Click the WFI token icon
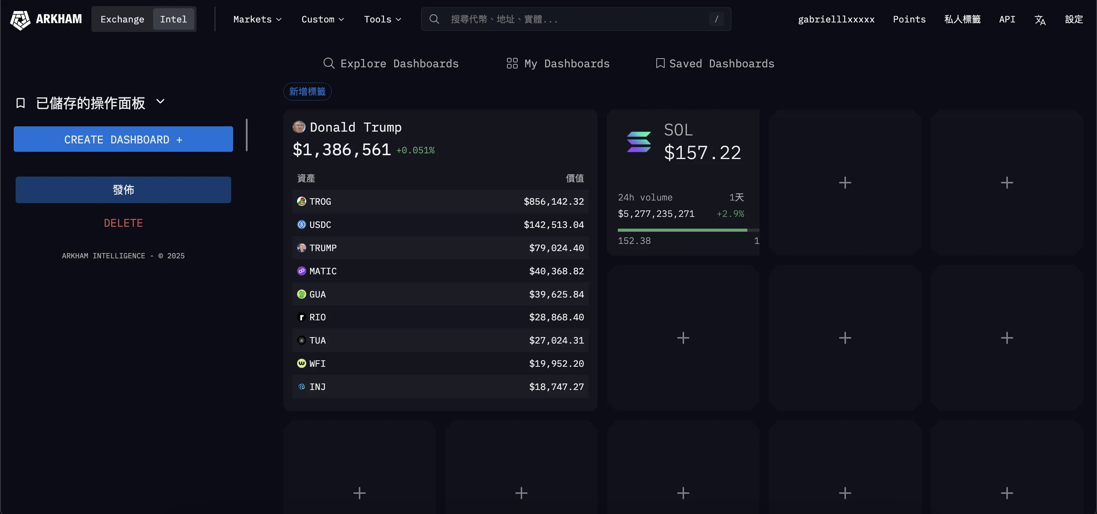 (x=302, y=363)
